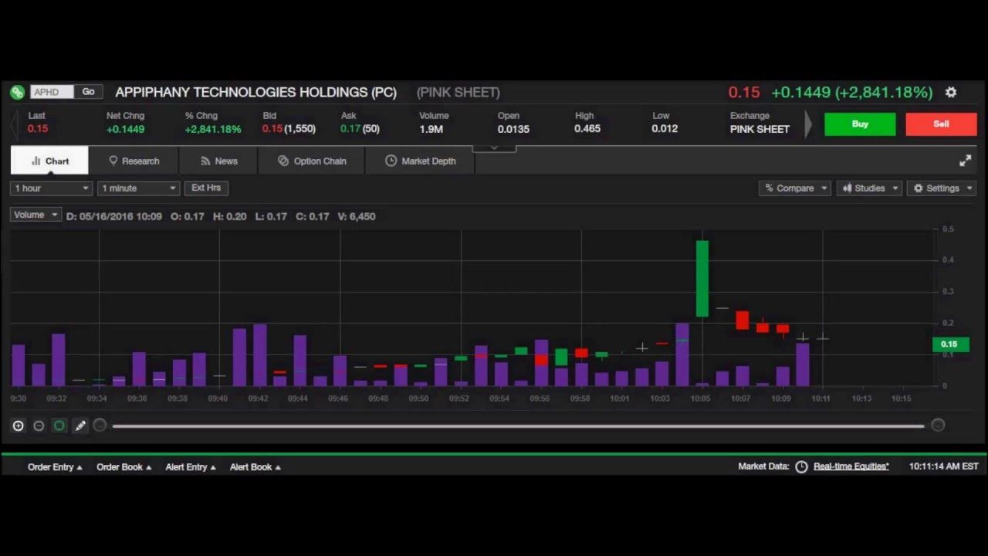Click the 09:42 time label on the axis
The height and width of the screenshot is (556, 988).
point(258,398)
